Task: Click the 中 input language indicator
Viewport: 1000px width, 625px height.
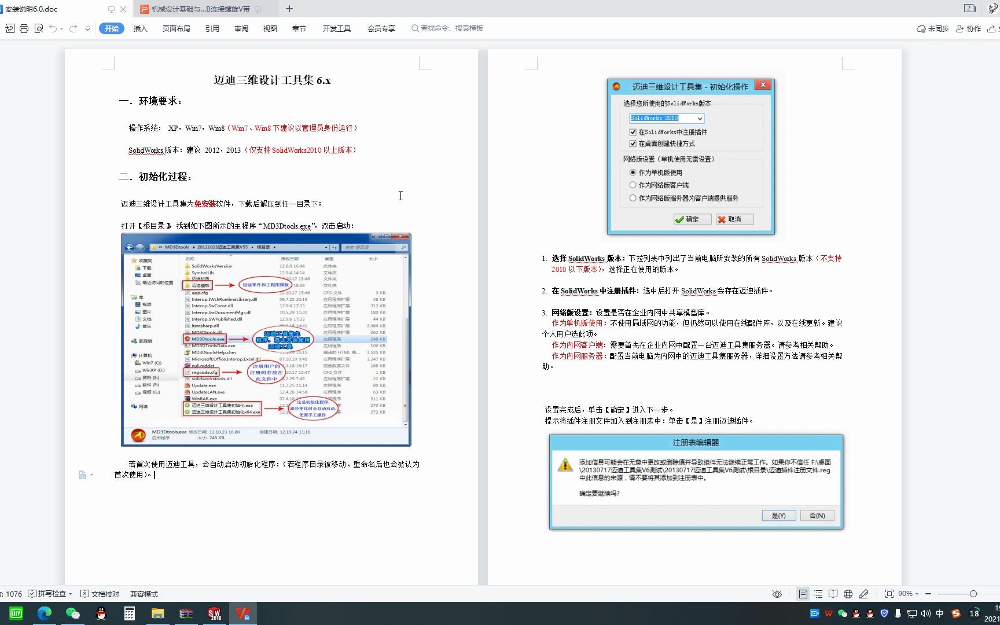Action: point(939,613)
